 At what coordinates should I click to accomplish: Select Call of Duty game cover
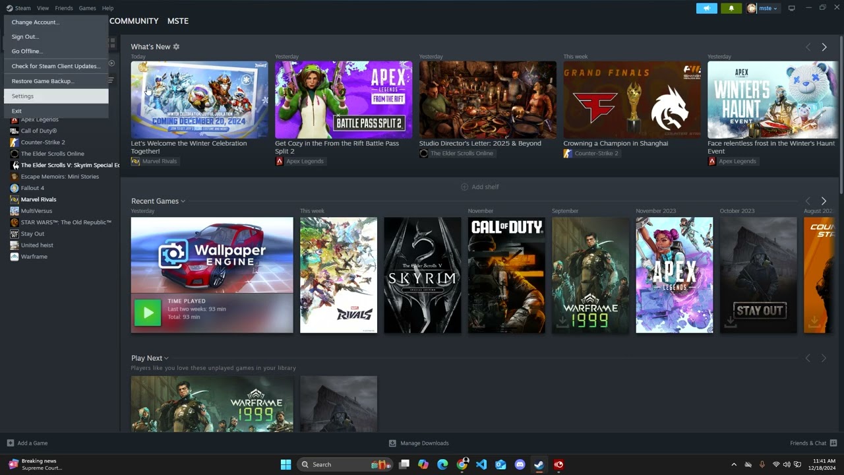pyautogui.click(x=506, y=275)
